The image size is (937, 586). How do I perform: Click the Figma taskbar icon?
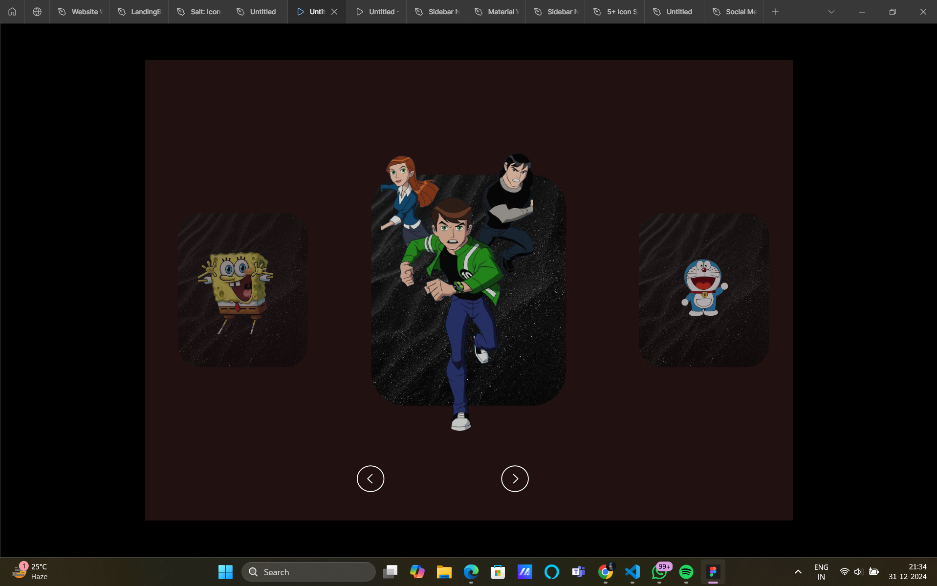713,572
